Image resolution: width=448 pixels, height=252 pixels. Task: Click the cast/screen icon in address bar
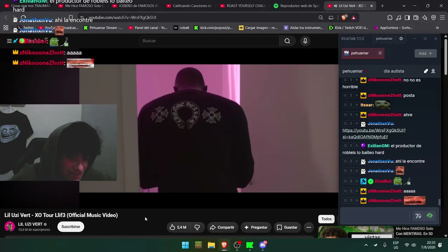tap(331, 17)
